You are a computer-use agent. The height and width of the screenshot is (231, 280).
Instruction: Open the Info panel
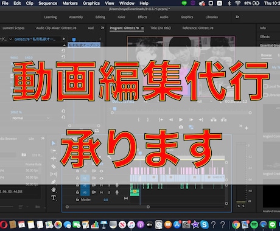pos(263,28)
